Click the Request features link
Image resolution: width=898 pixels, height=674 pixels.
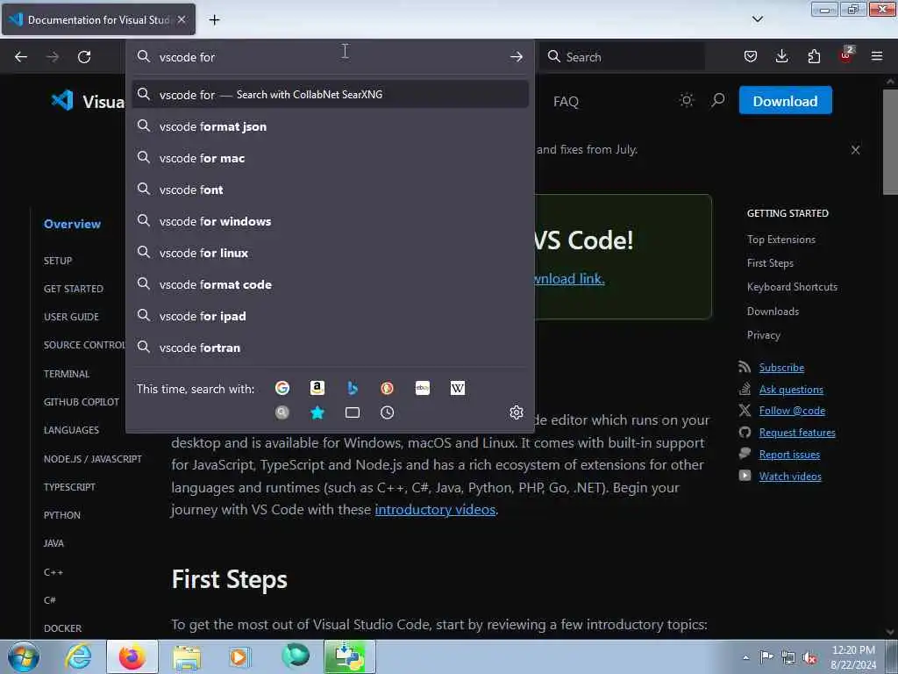click(797, 432)
